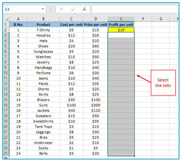Click the Name Box showing E3
The height and width of the screenshot is (162, 182).
[24, 9]
